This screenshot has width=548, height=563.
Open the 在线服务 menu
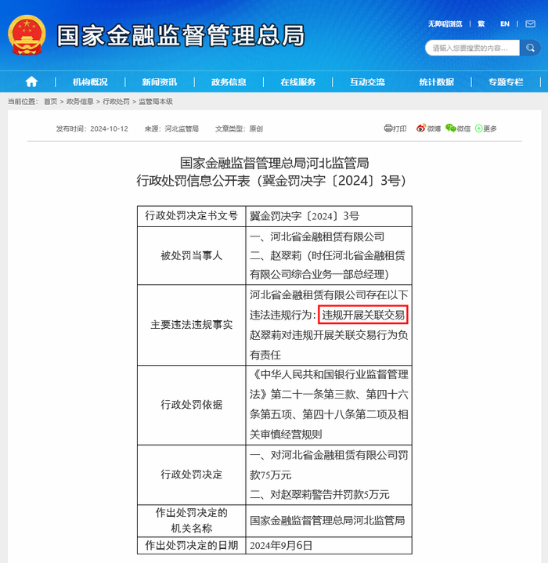pos(297,82)
